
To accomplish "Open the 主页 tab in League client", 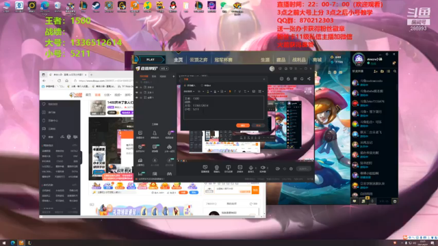I will pos(178,59).
